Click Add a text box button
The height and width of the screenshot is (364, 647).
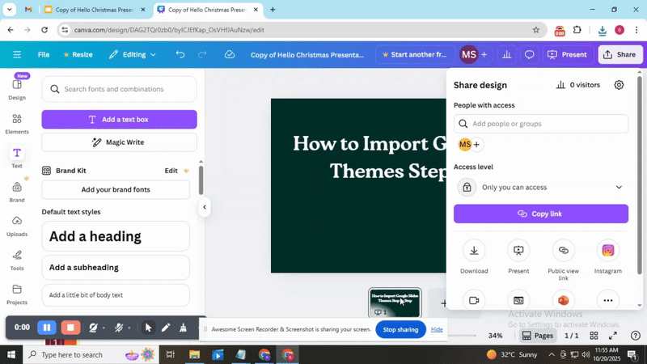point(119,120)
